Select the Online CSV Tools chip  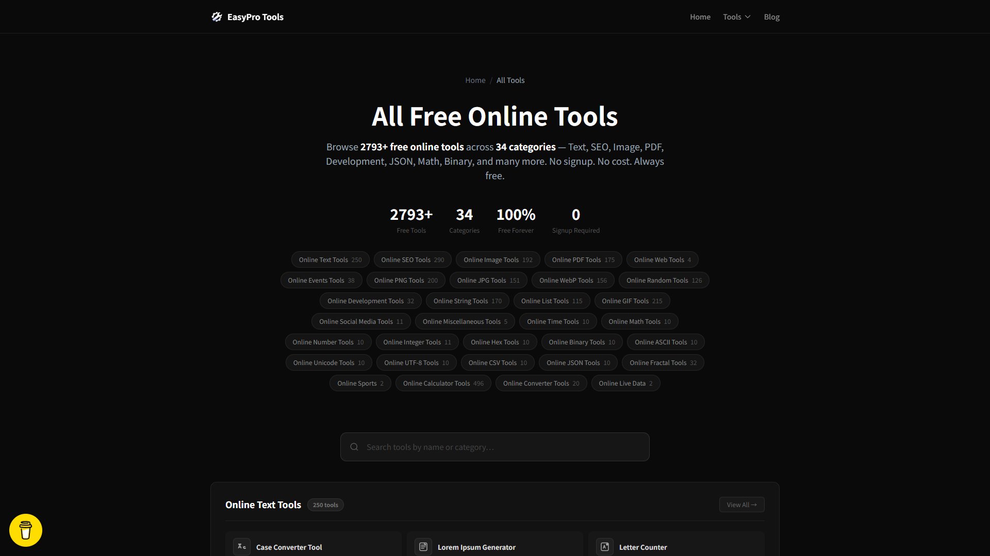498,362
